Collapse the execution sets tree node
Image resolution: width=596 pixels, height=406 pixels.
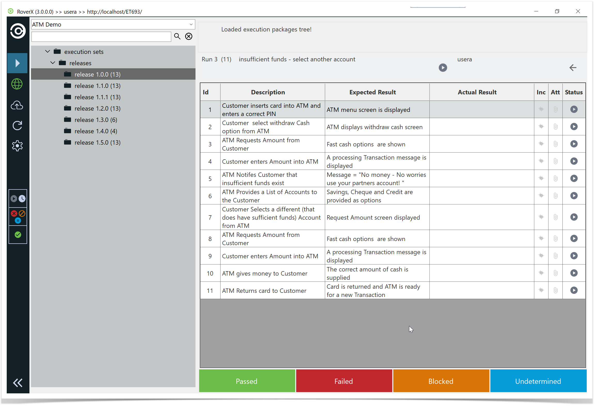click(48, 52)
